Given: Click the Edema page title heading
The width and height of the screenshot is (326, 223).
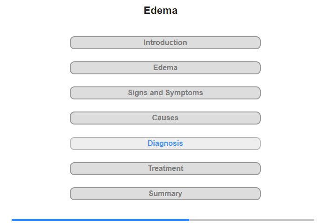Looking at the screenshot, I should (161, 10).
